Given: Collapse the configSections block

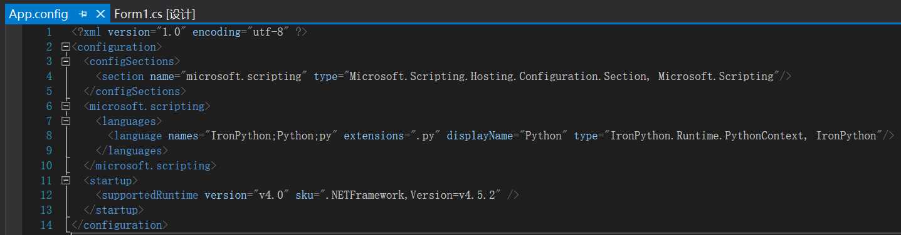Looking at the screenshot, I should click(65, 61).
